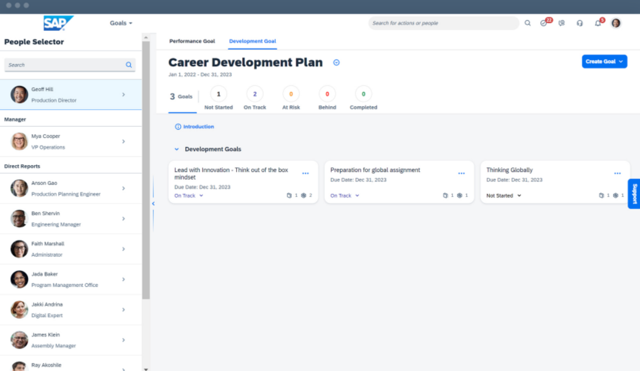
Task: Open the Goals navigation dropdown
Action: (120, 23)
